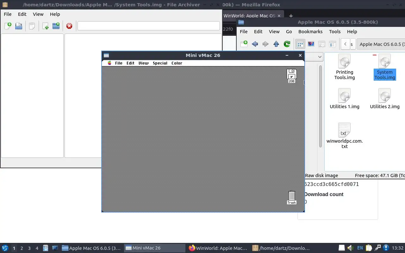Click 'Apple Mac OS 6.0.5' path bar button

tap(381, 44)
